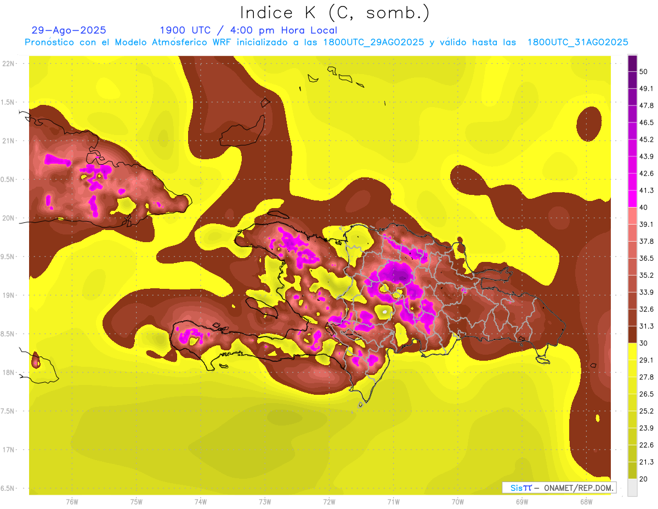Click the 20N latitude axis label
This screenshot has height=509, width=658.
point(9,218)
